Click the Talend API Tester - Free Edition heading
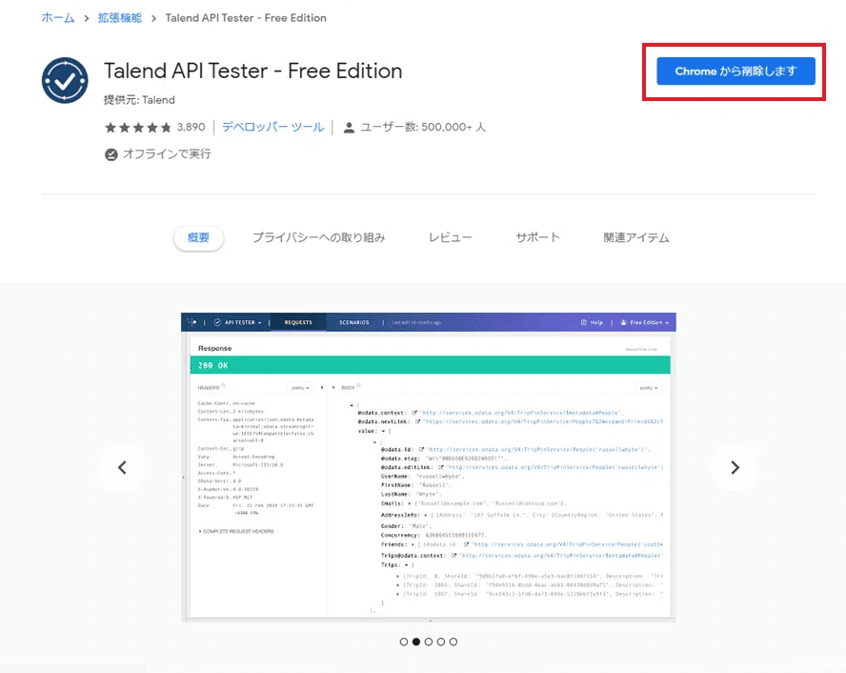846x673 pixels. (253, 71)
